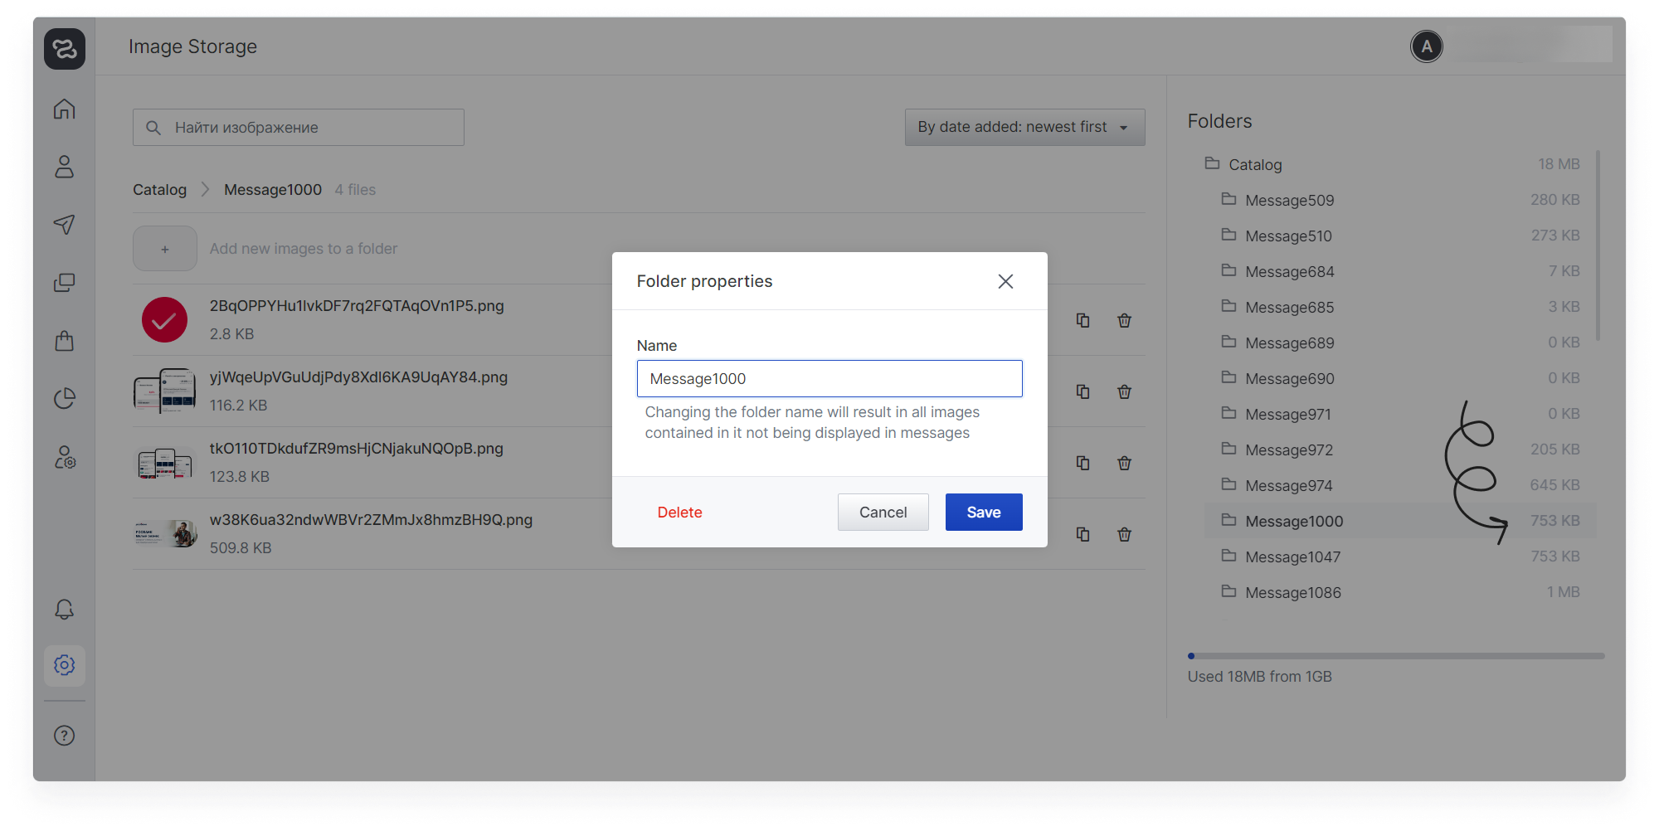The height and width of the screenshot is (831, 1659).
Task: Select the Catalog root folder in tree
Action: [x=1254, y=164]
